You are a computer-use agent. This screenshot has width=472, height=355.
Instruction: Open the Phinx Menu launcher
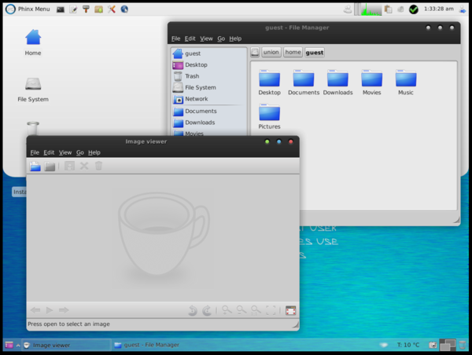click(x=28, y=9)
